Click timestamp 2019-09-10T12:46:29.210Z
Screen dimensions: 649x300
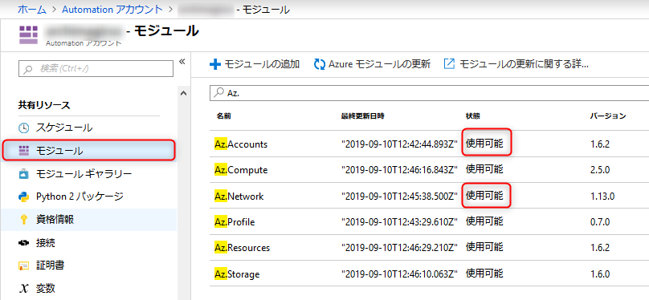click(x=399, y=248)
